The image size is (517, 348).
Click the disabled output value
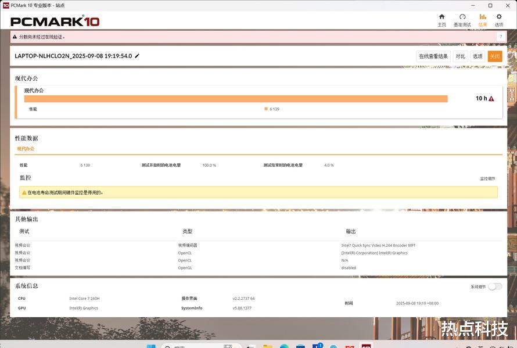[349, 268]
